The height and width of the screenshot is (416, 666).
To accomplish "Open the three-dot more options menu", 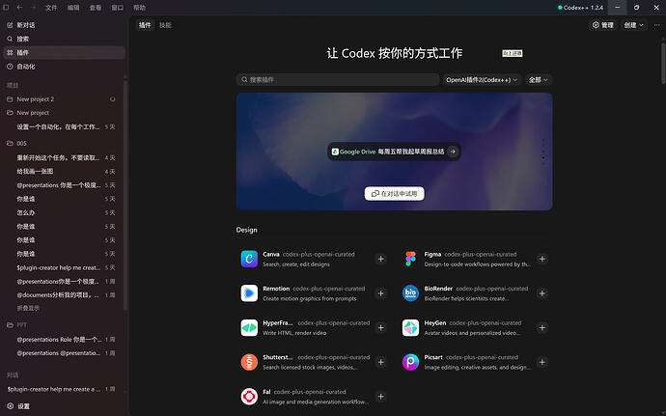I will (x=656, y=25).
